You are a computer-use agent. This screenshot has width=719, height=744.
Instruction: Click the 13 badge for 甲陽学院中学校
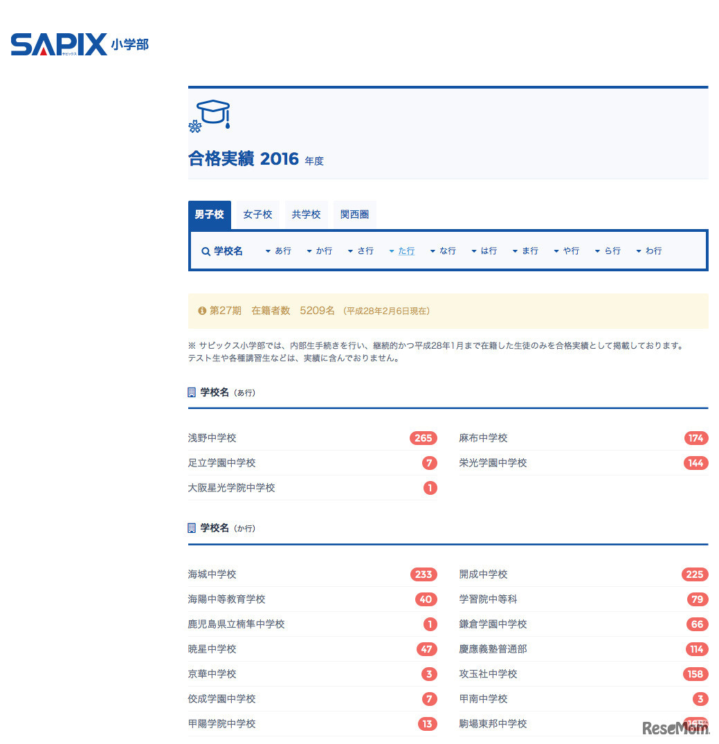[x=427, y=724]
